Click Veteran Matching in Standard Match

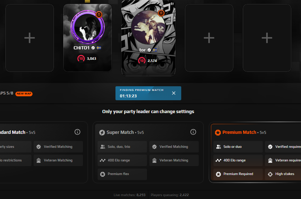pyautogui.click(x=58, y=160)
